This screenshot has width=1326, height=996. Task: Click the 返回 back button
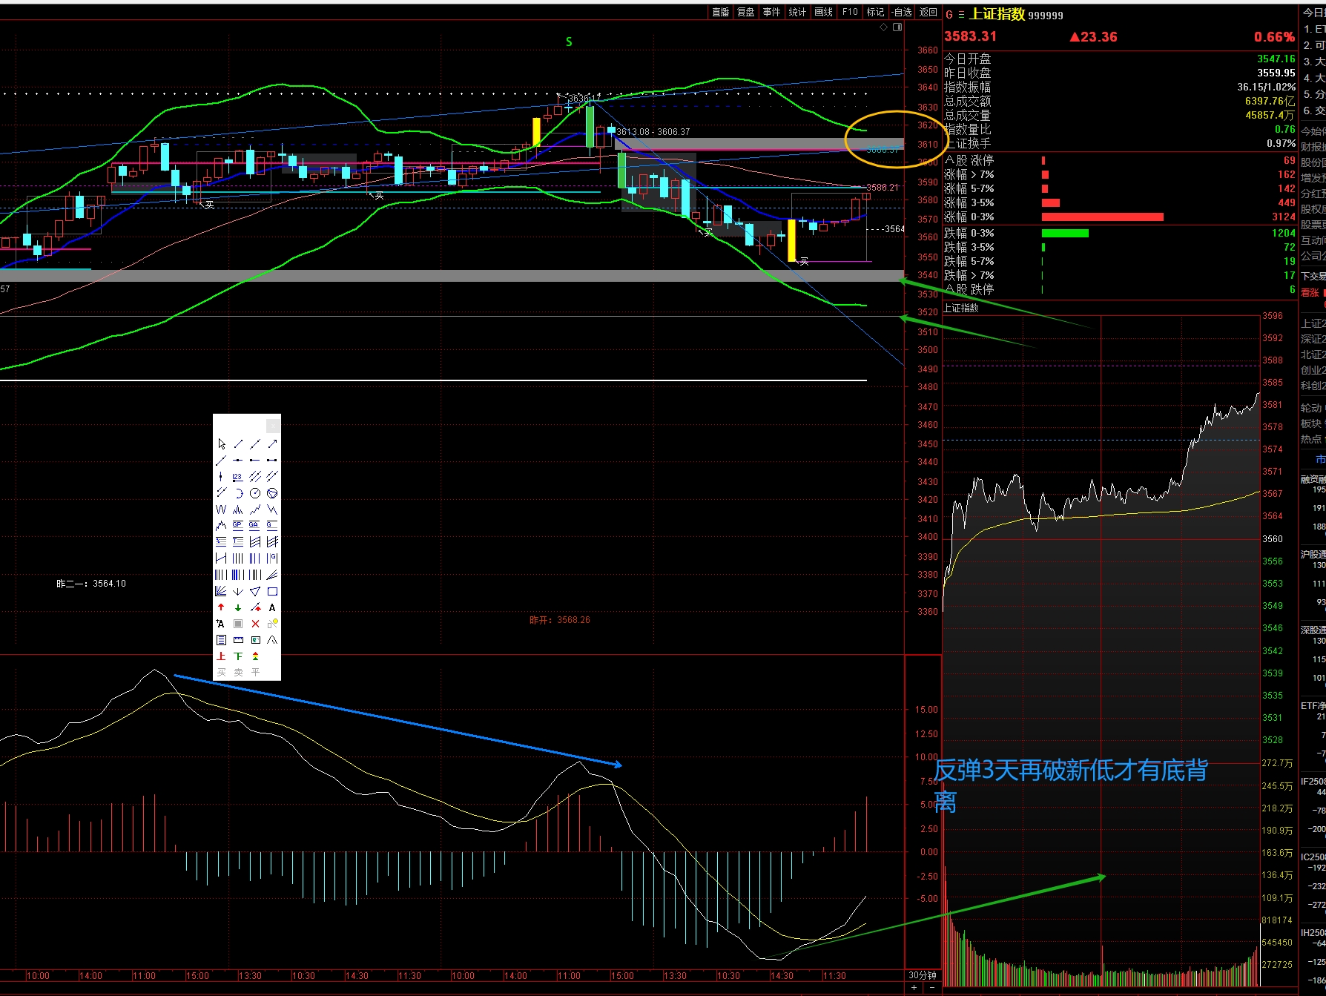[928, 12]
